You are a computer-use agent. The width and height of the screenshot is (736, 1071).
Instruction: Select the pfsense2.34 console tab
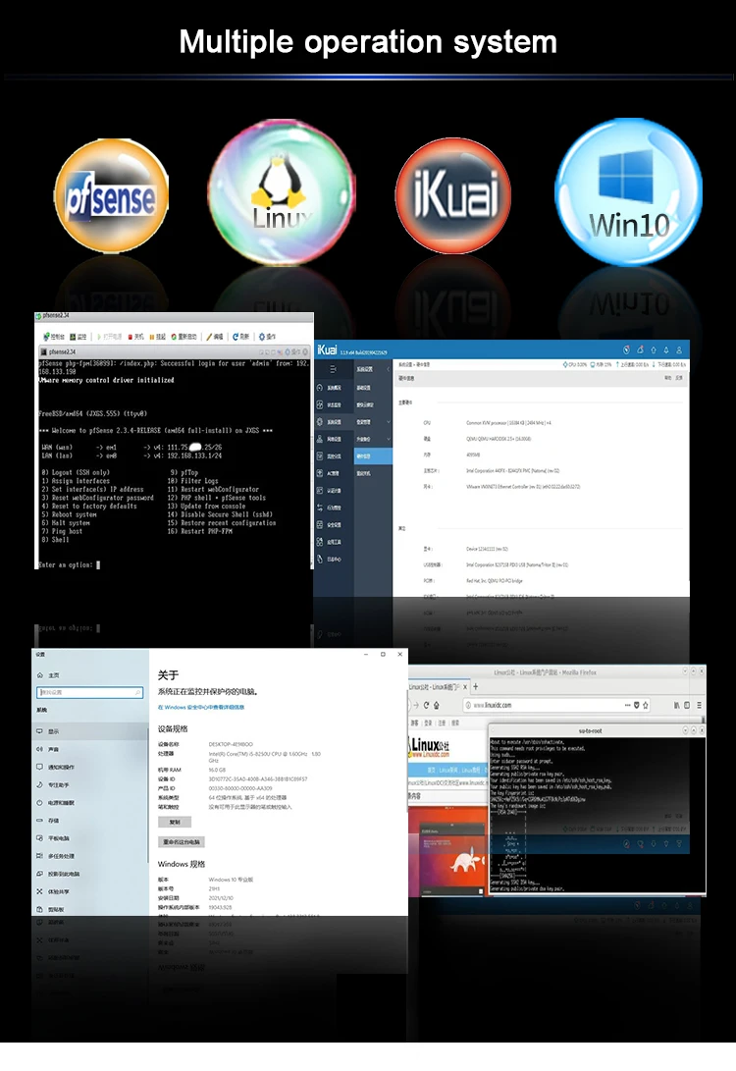tap(58, 351)
